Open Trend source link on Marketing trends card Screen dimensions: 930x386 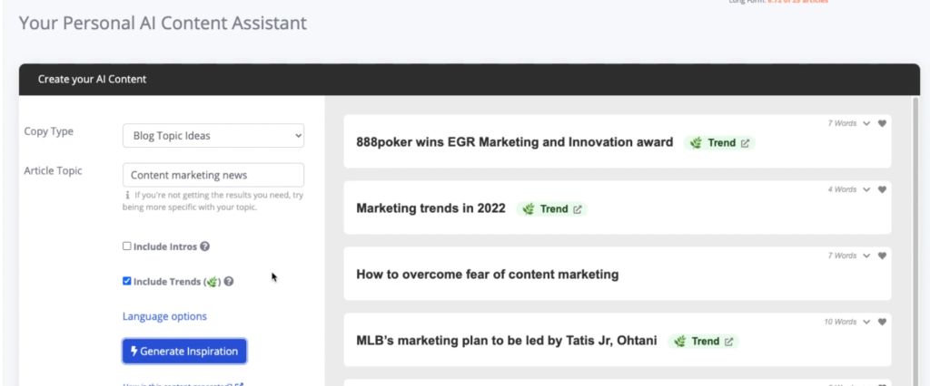tap(578, 209)
